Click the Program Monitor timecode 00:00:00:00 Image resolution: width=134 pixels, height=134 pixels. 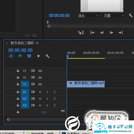(x=59, y=16)
